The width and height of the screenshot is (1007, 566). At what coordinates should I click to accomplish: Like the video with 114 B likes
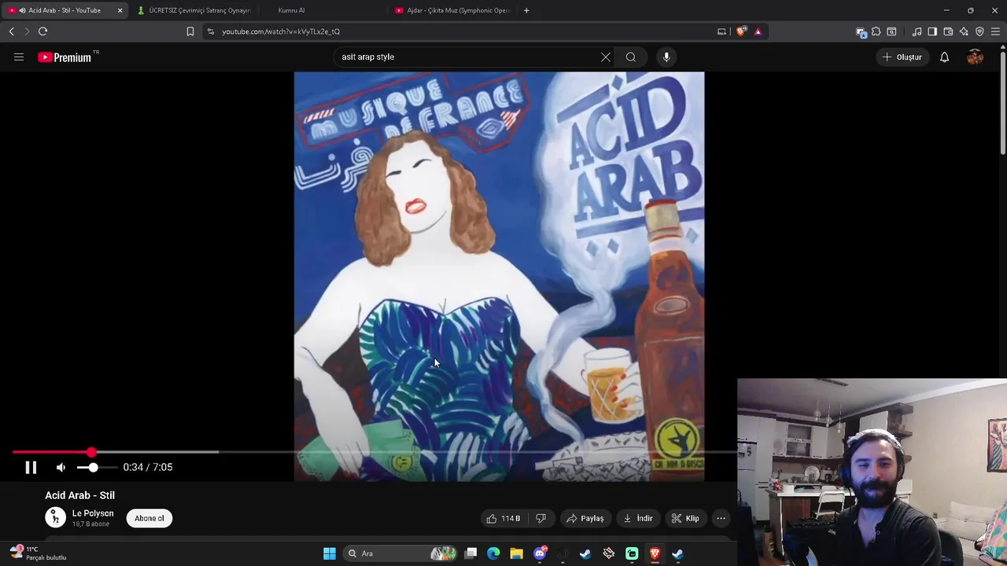click(x=503, y=518)
